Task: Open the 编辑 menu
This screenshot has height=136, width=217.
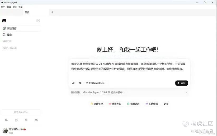Action: (9, 7)
